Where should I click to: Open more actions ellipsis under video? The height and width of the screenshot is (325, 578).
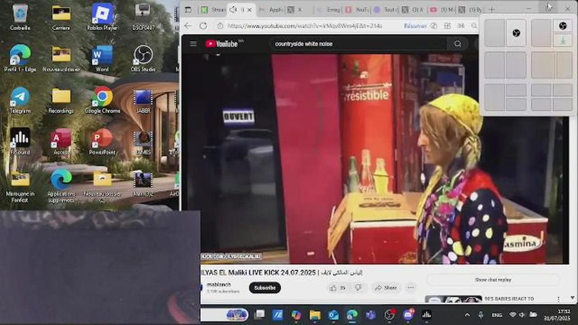click(x=410, y=288)
